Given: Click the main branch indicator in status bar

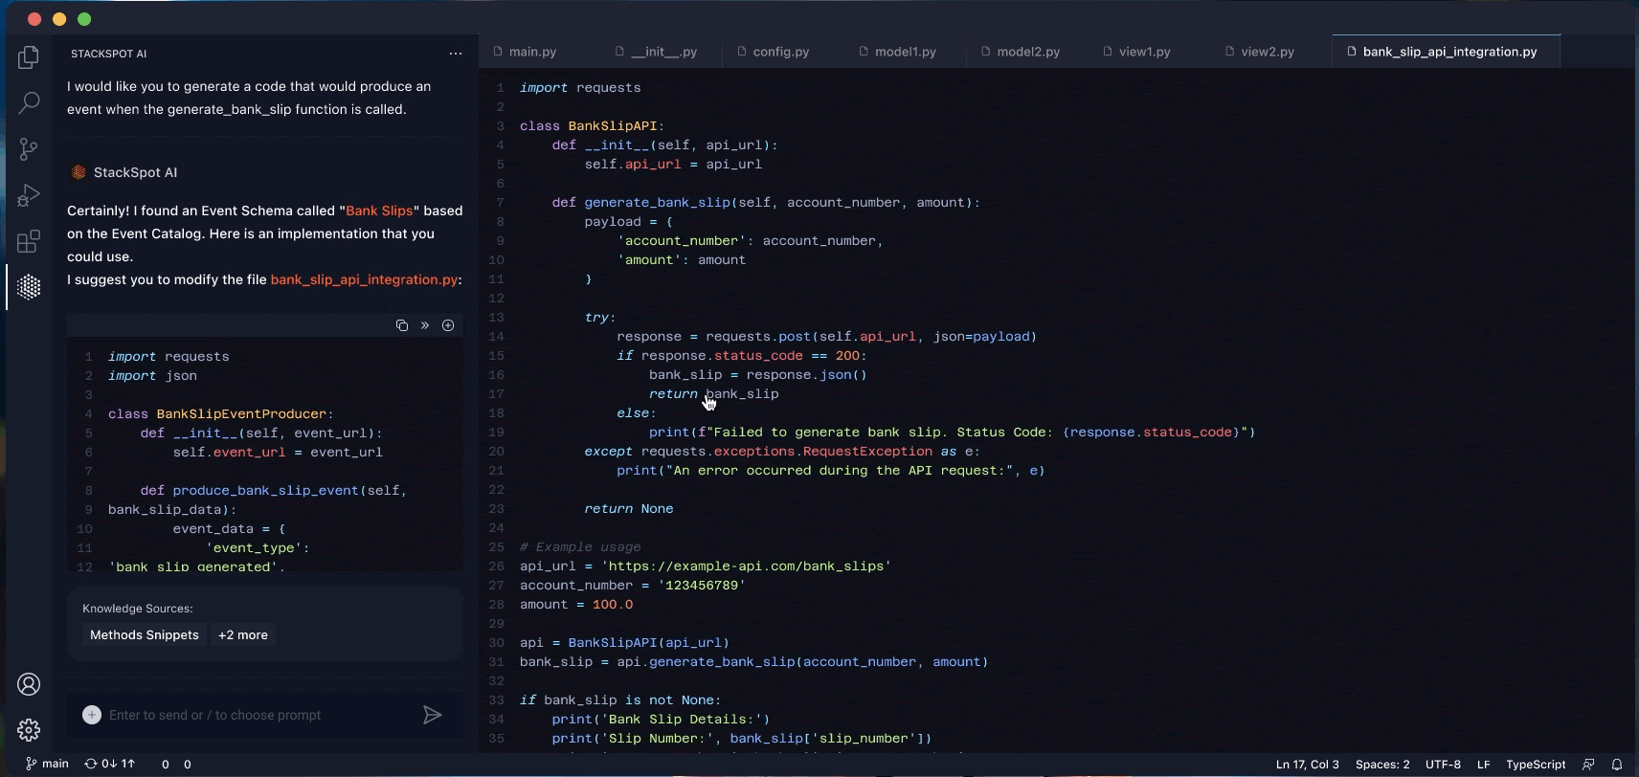Looking at the screenshot, I should coord(47,764).
